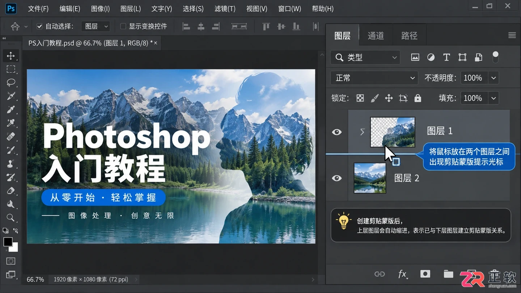The height and width of the screenshot is (293, 521).
Task: Link layers using the chain icon
Action: coord(380,274)
